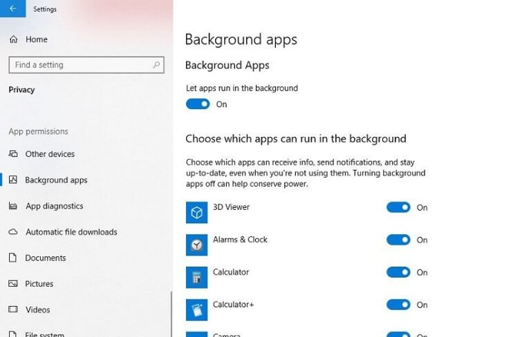Disable Calculator+ background toggle
The width and height of the screenshot is (531, 337).
[398, 305]
